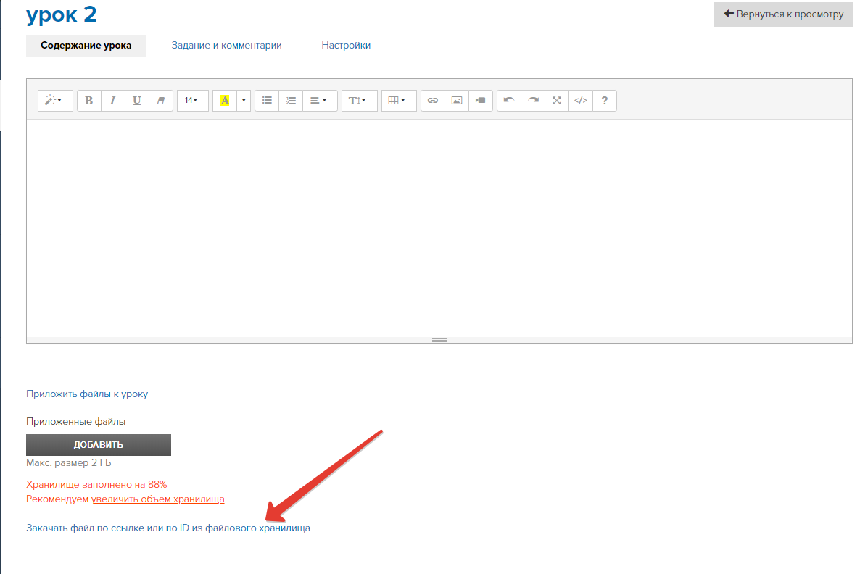
Task: Expand the table insert dropdown
Action: pos(397,101)
